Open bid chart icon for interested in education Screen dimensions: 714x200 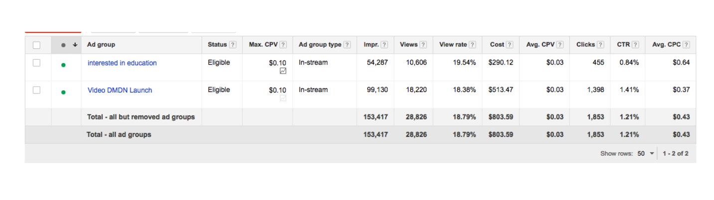coord(283,71)
